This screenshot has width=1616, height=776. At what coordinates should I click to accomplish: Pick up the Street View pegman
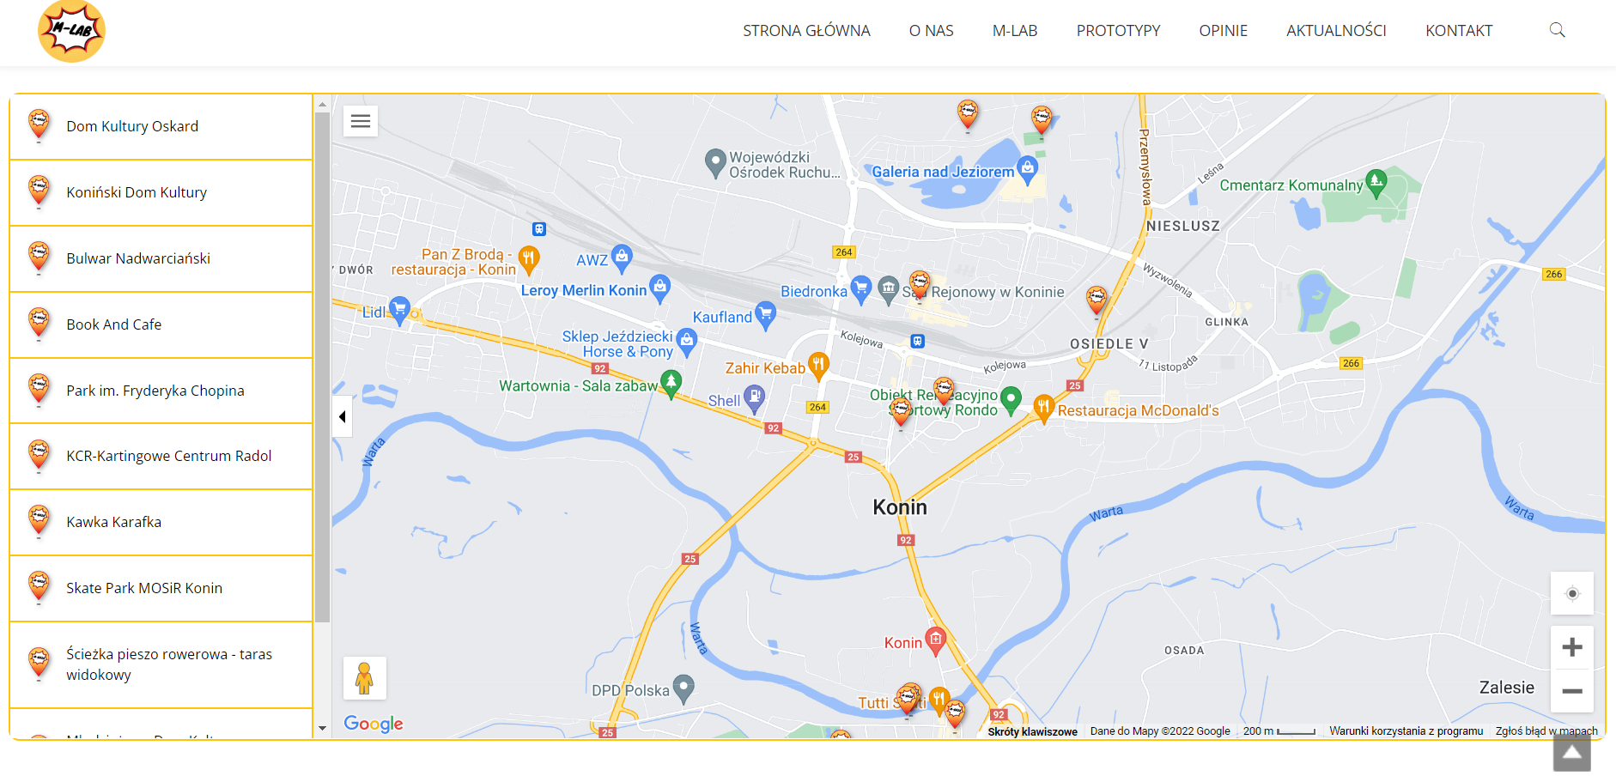coord(364,678)
